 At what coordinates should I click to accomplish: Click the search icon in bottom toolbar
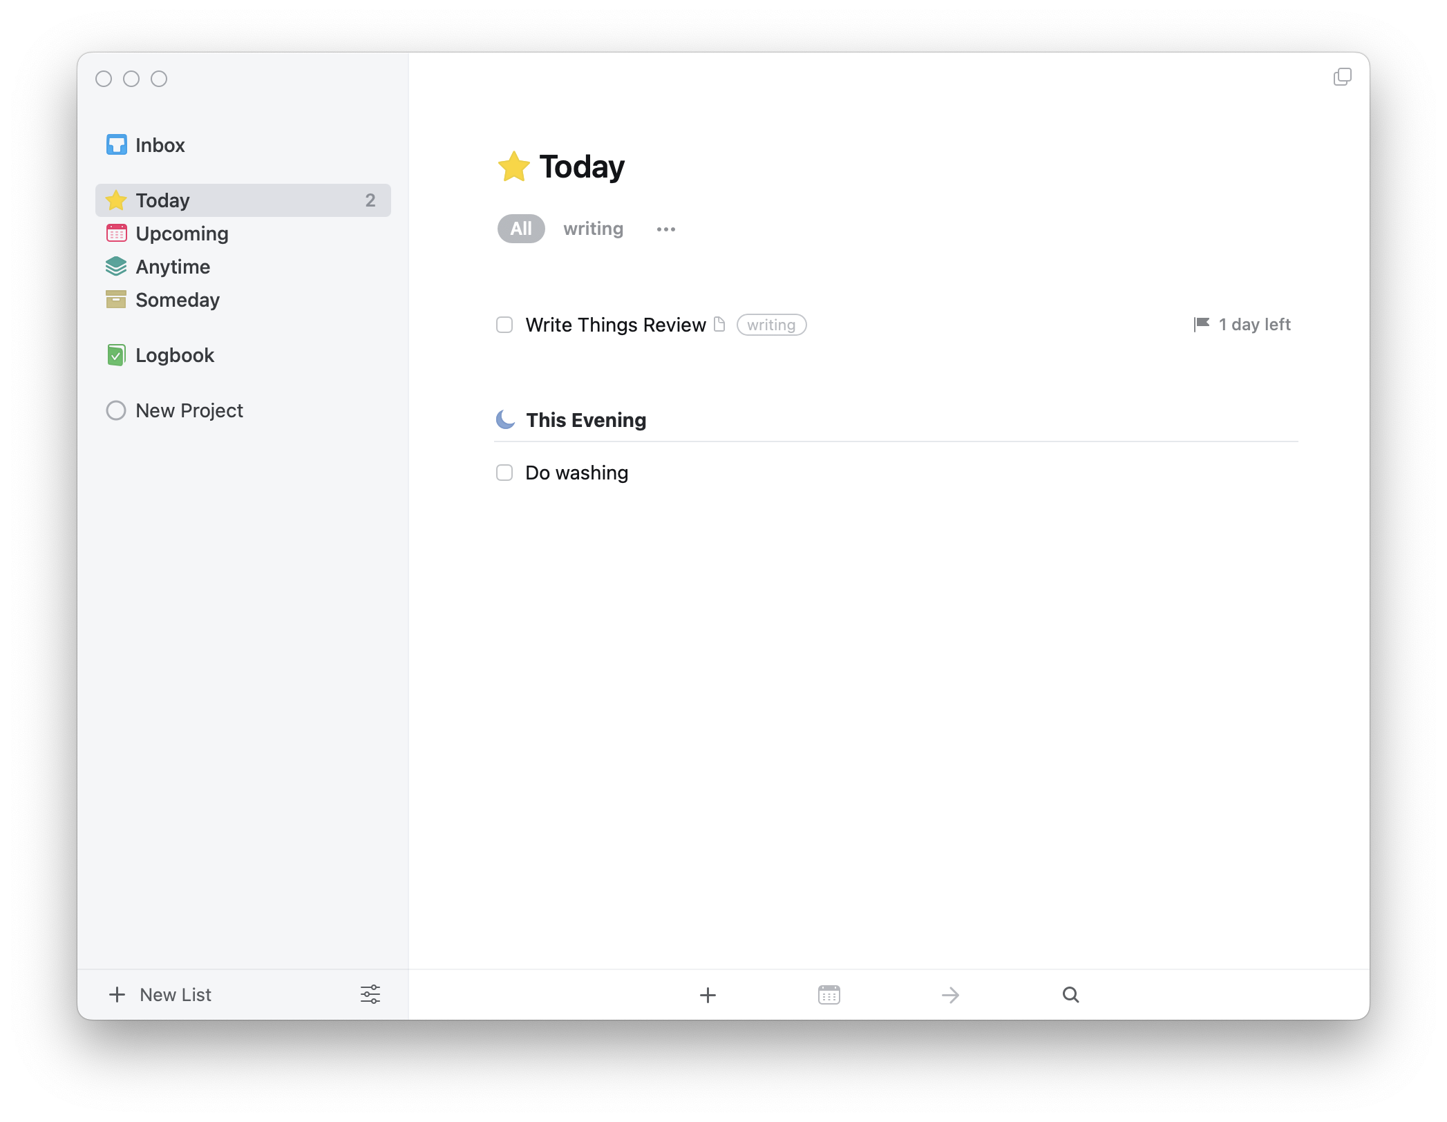[x=1070, y=994]
